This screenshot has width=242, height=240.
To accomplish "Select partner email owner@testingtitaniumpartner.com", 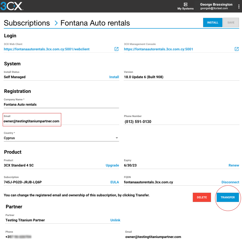I will (x=153, y=237).
